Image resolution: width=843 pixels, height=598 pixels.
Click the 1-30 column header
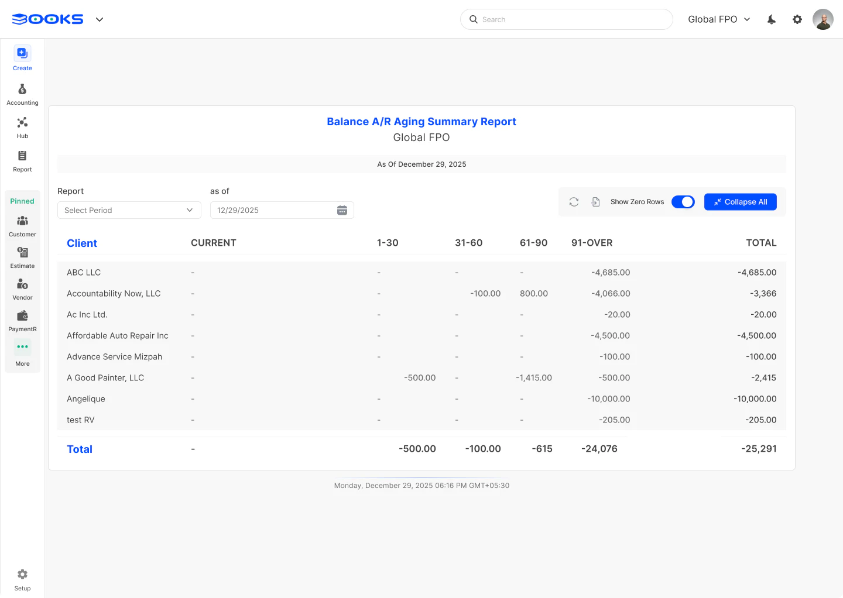click(x=388, y=243)
